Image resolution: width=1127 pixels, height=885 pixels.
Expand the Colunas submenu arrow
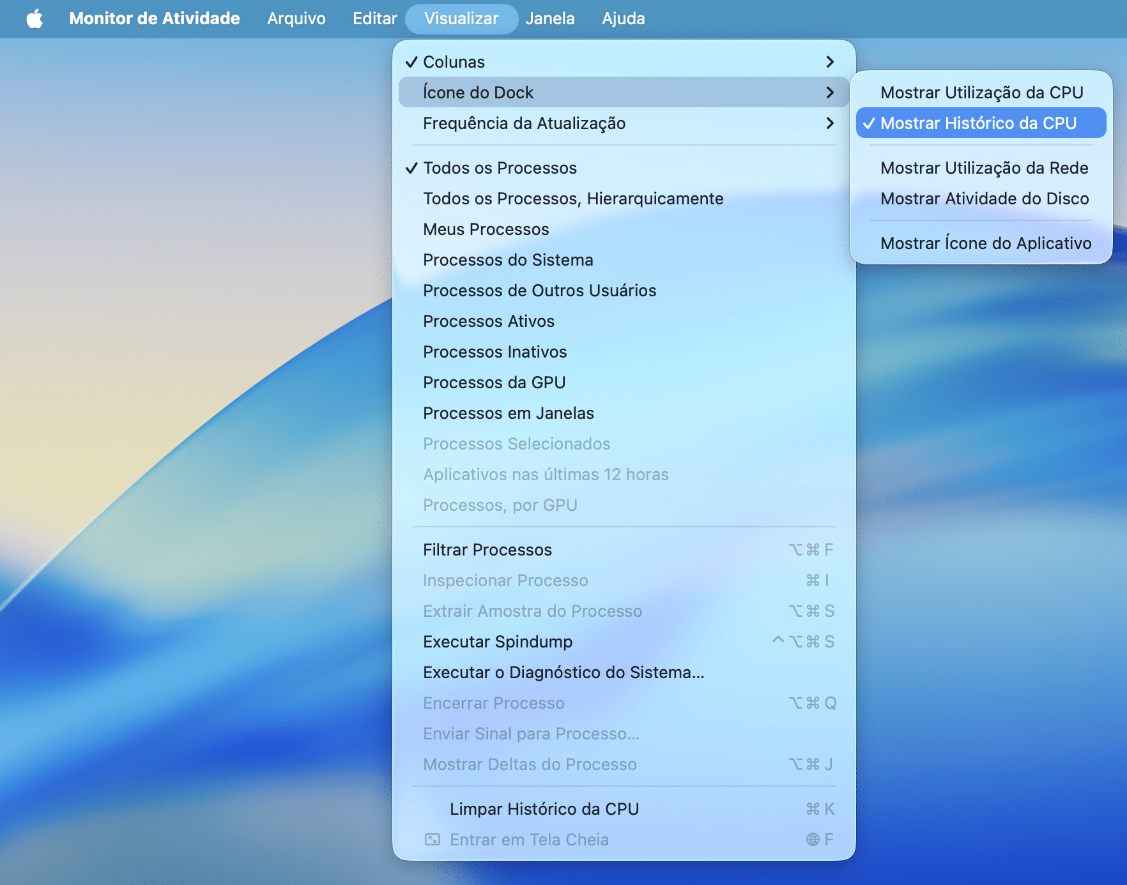830,62
